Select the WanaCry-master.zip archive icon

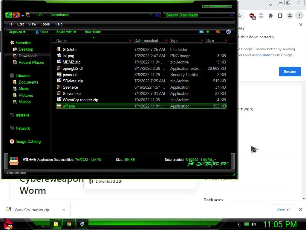coord(59,99)
